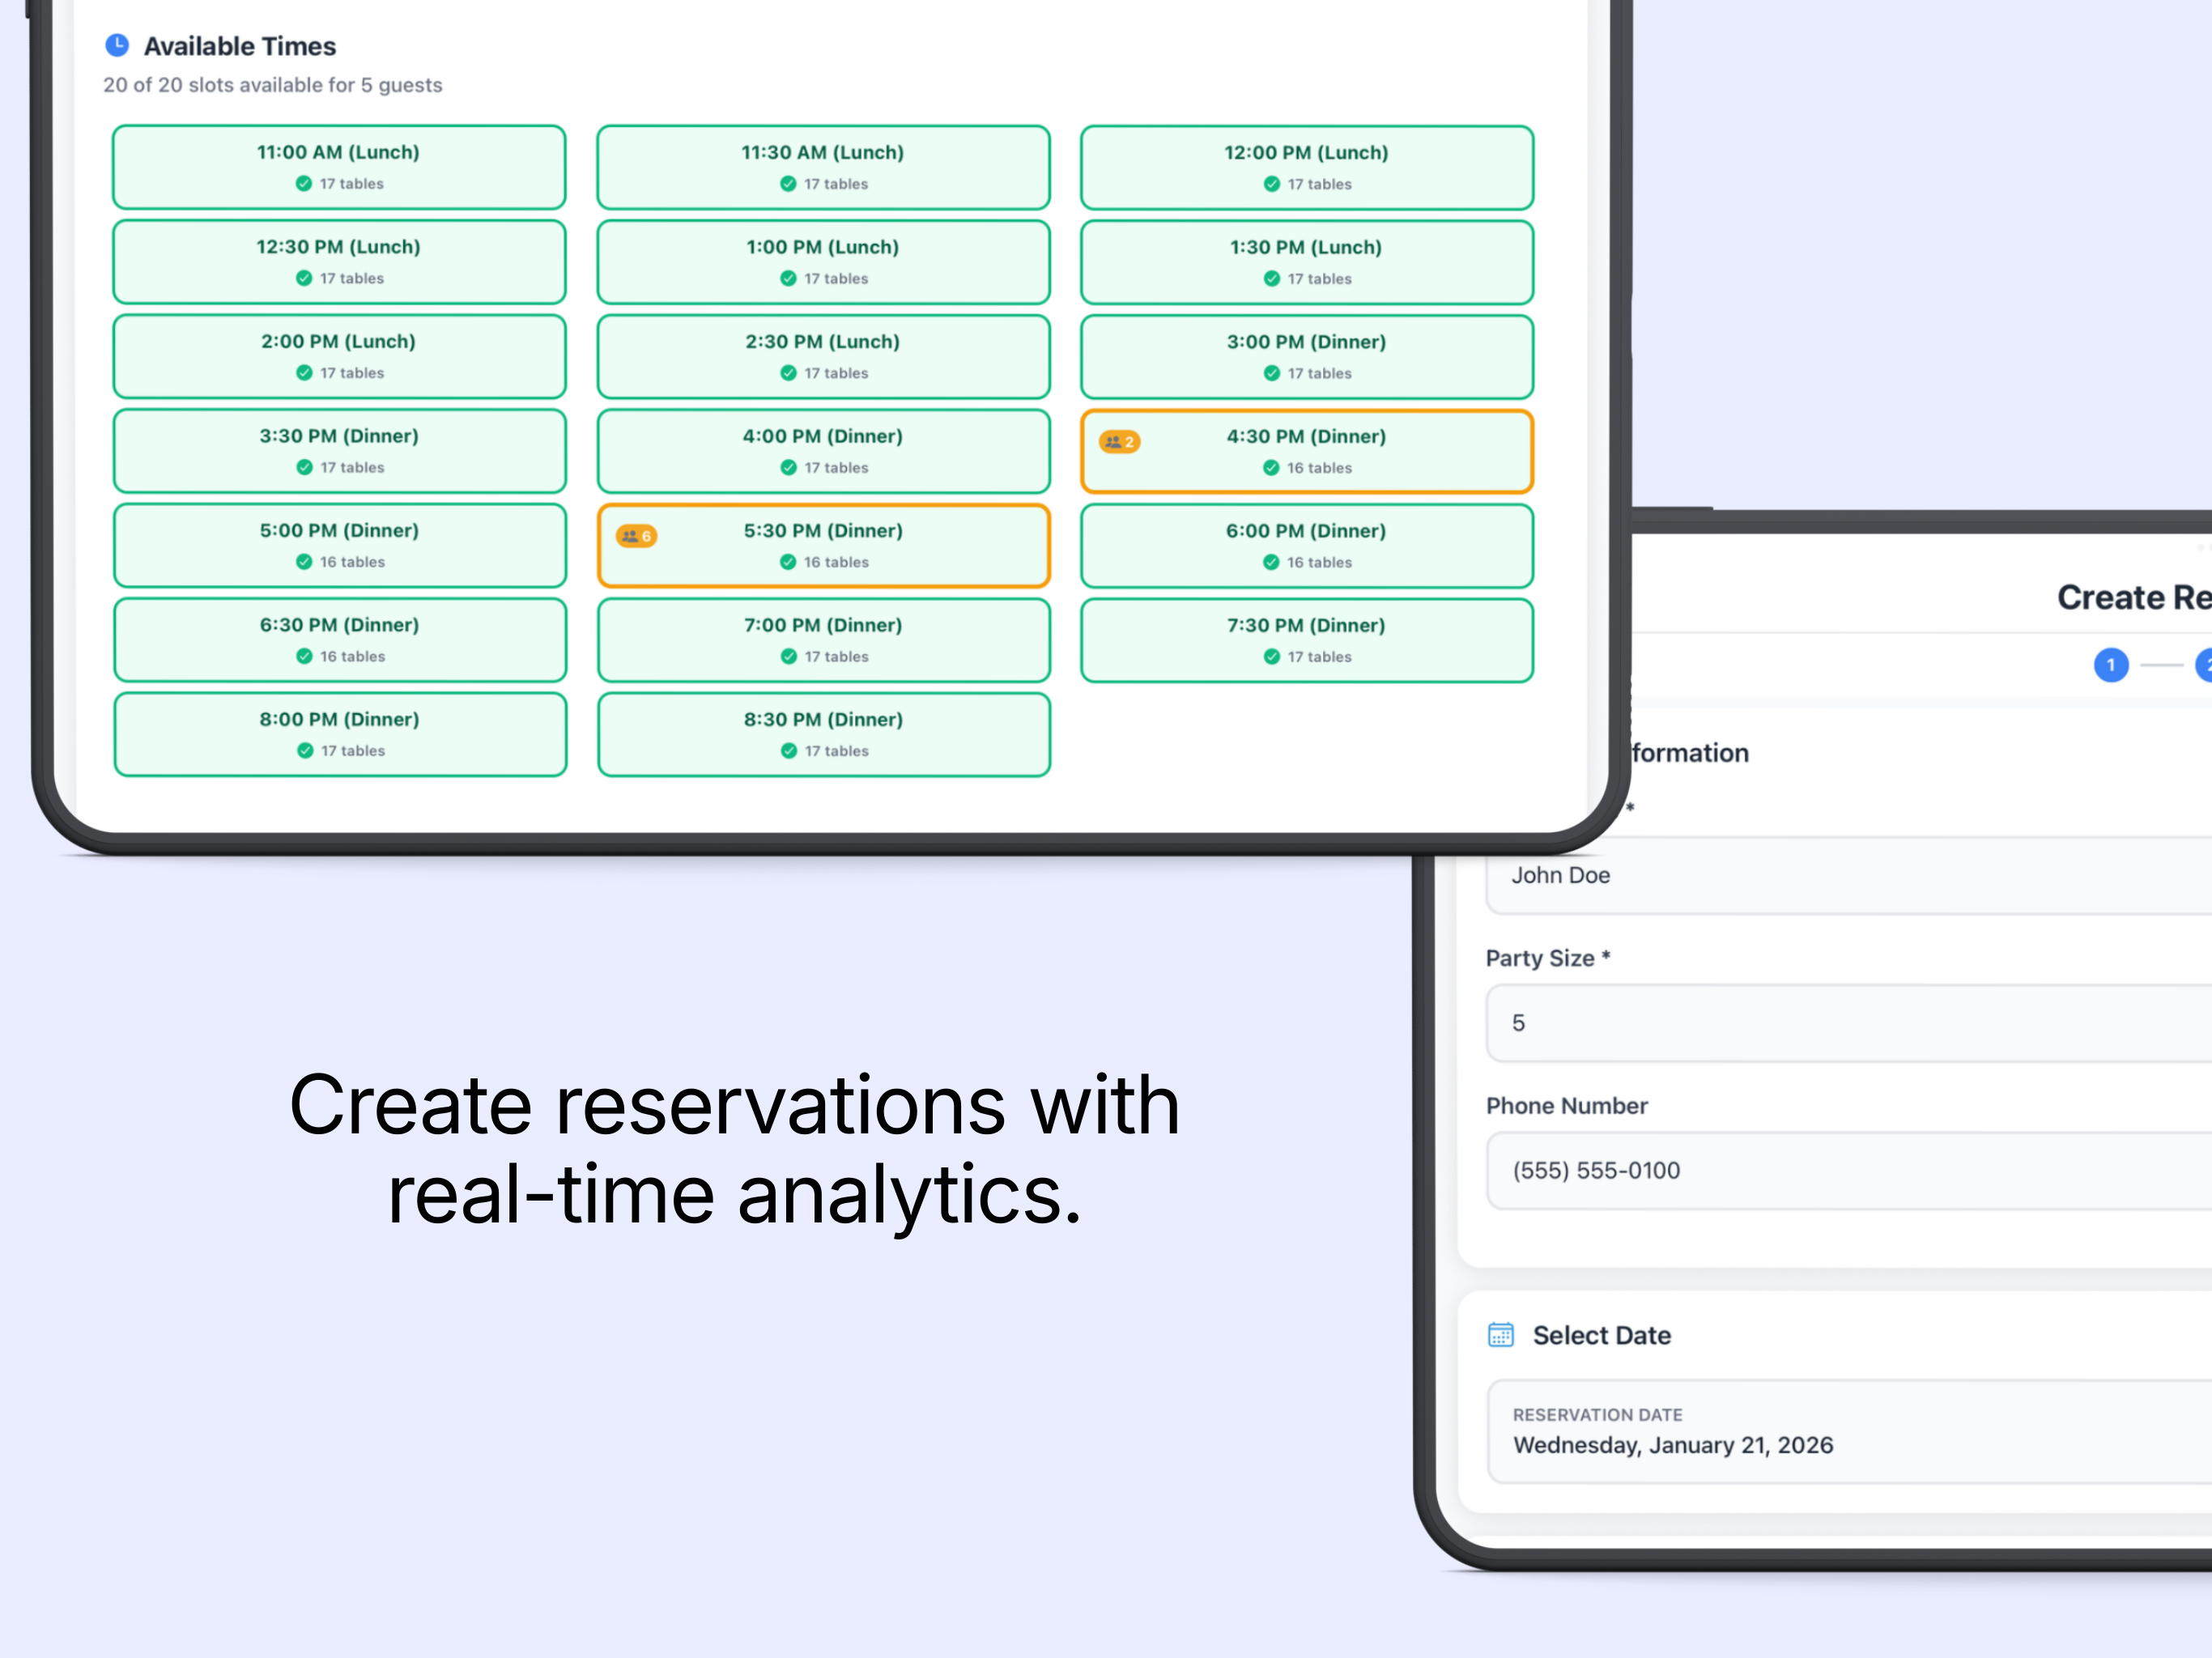2212x1658 pixels.
Task: Go to step 1 in Create Reservation
Action: (x=2111, y=665)
